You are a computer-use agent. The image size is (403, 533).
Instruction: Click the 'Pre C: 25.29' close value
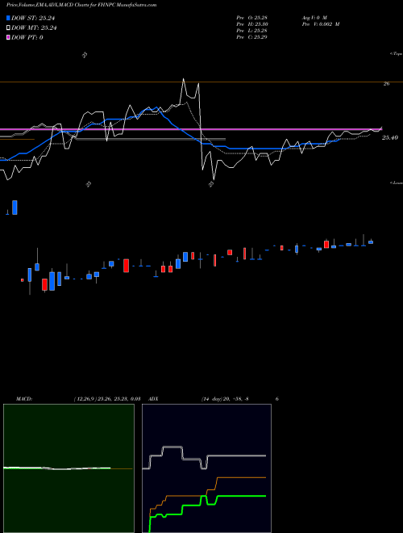point(252,37)
